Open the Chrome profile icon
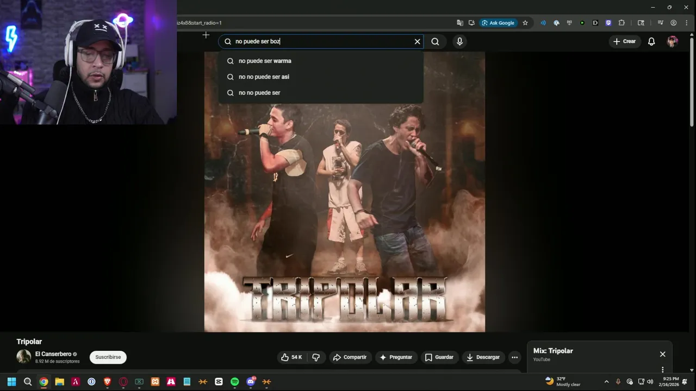696x391 pixels. (x=674, y=23)
